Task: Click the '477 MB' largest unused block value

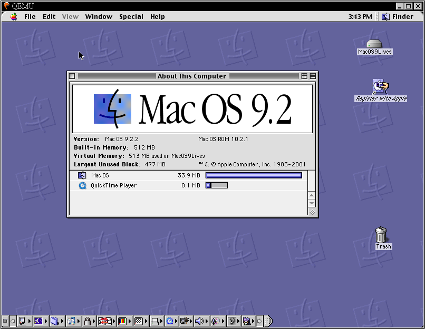Action: pos(155,164)
